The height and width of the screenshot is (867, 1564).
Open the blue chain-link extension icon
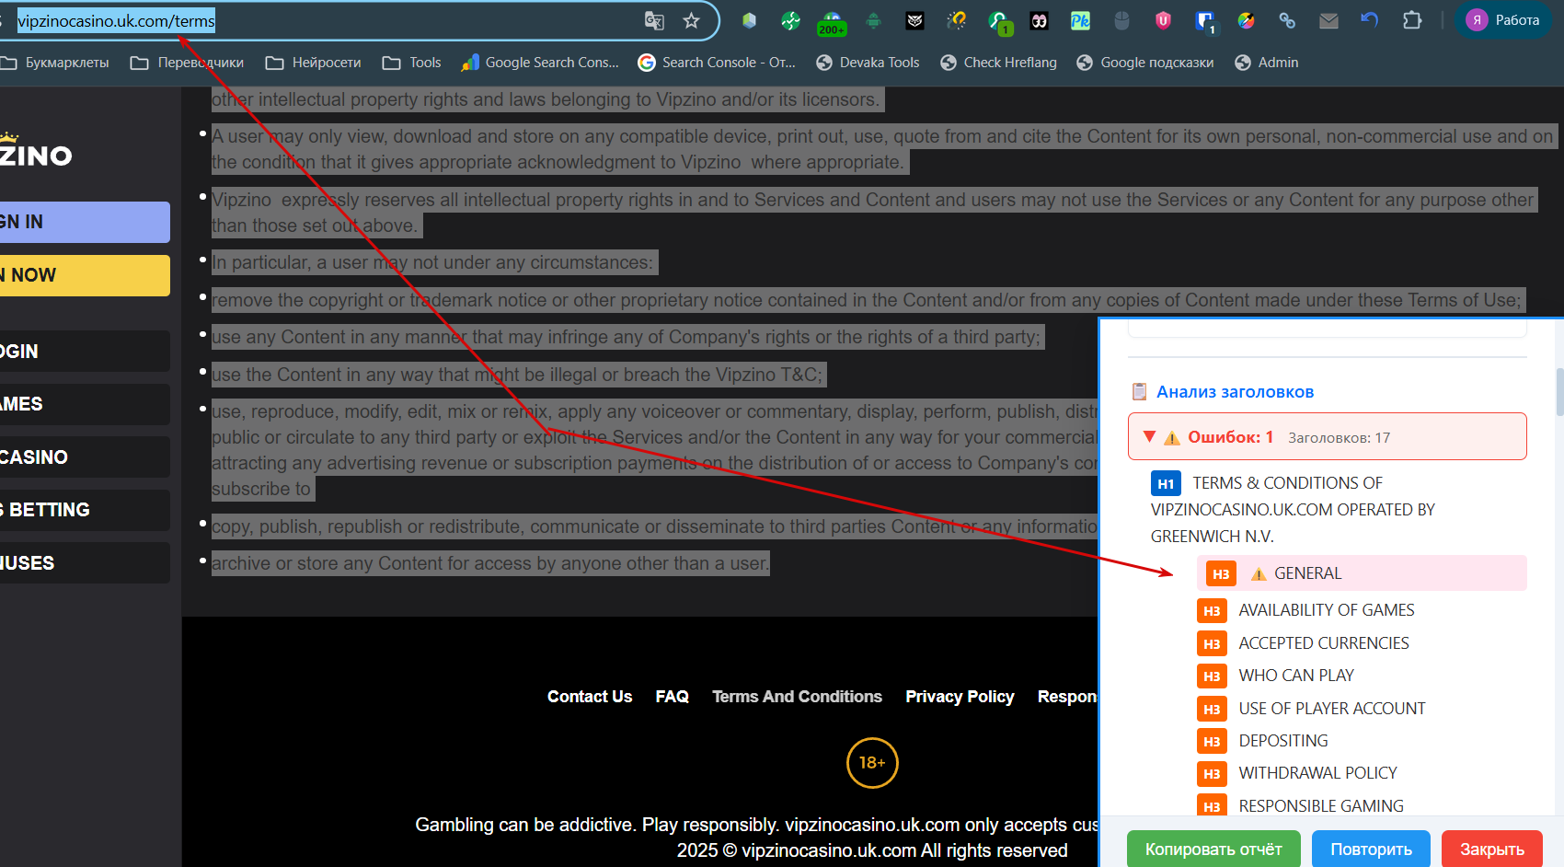1287,20
